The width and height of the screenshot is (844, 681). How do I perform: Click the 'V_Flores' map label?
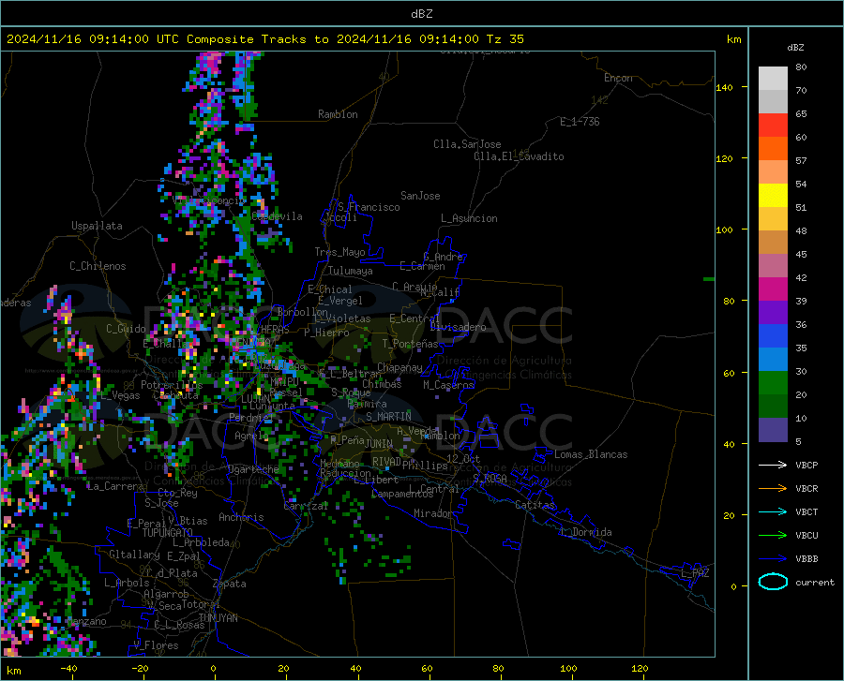click(x=156, y=645)
